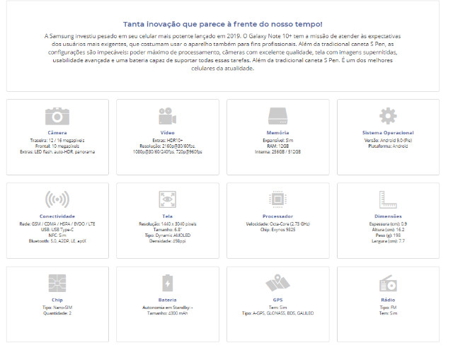The height and width of the screenshot is (350, 453).
Task: Click 'Interna: 256GB / 512GB' value
Action: [277, 152]
